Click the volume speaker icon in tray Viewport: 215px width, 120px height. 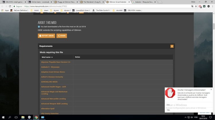[192, 117]
